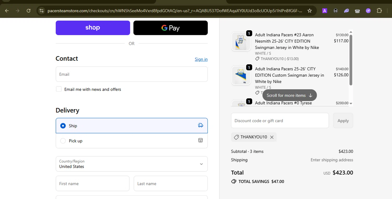392x199 pixels.
Task: Click the item list scroll-up arrow
Action: pos(351,32)
